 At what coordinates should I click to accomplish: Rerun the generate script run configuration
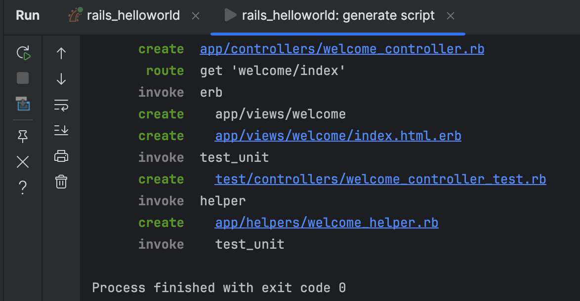23,53
